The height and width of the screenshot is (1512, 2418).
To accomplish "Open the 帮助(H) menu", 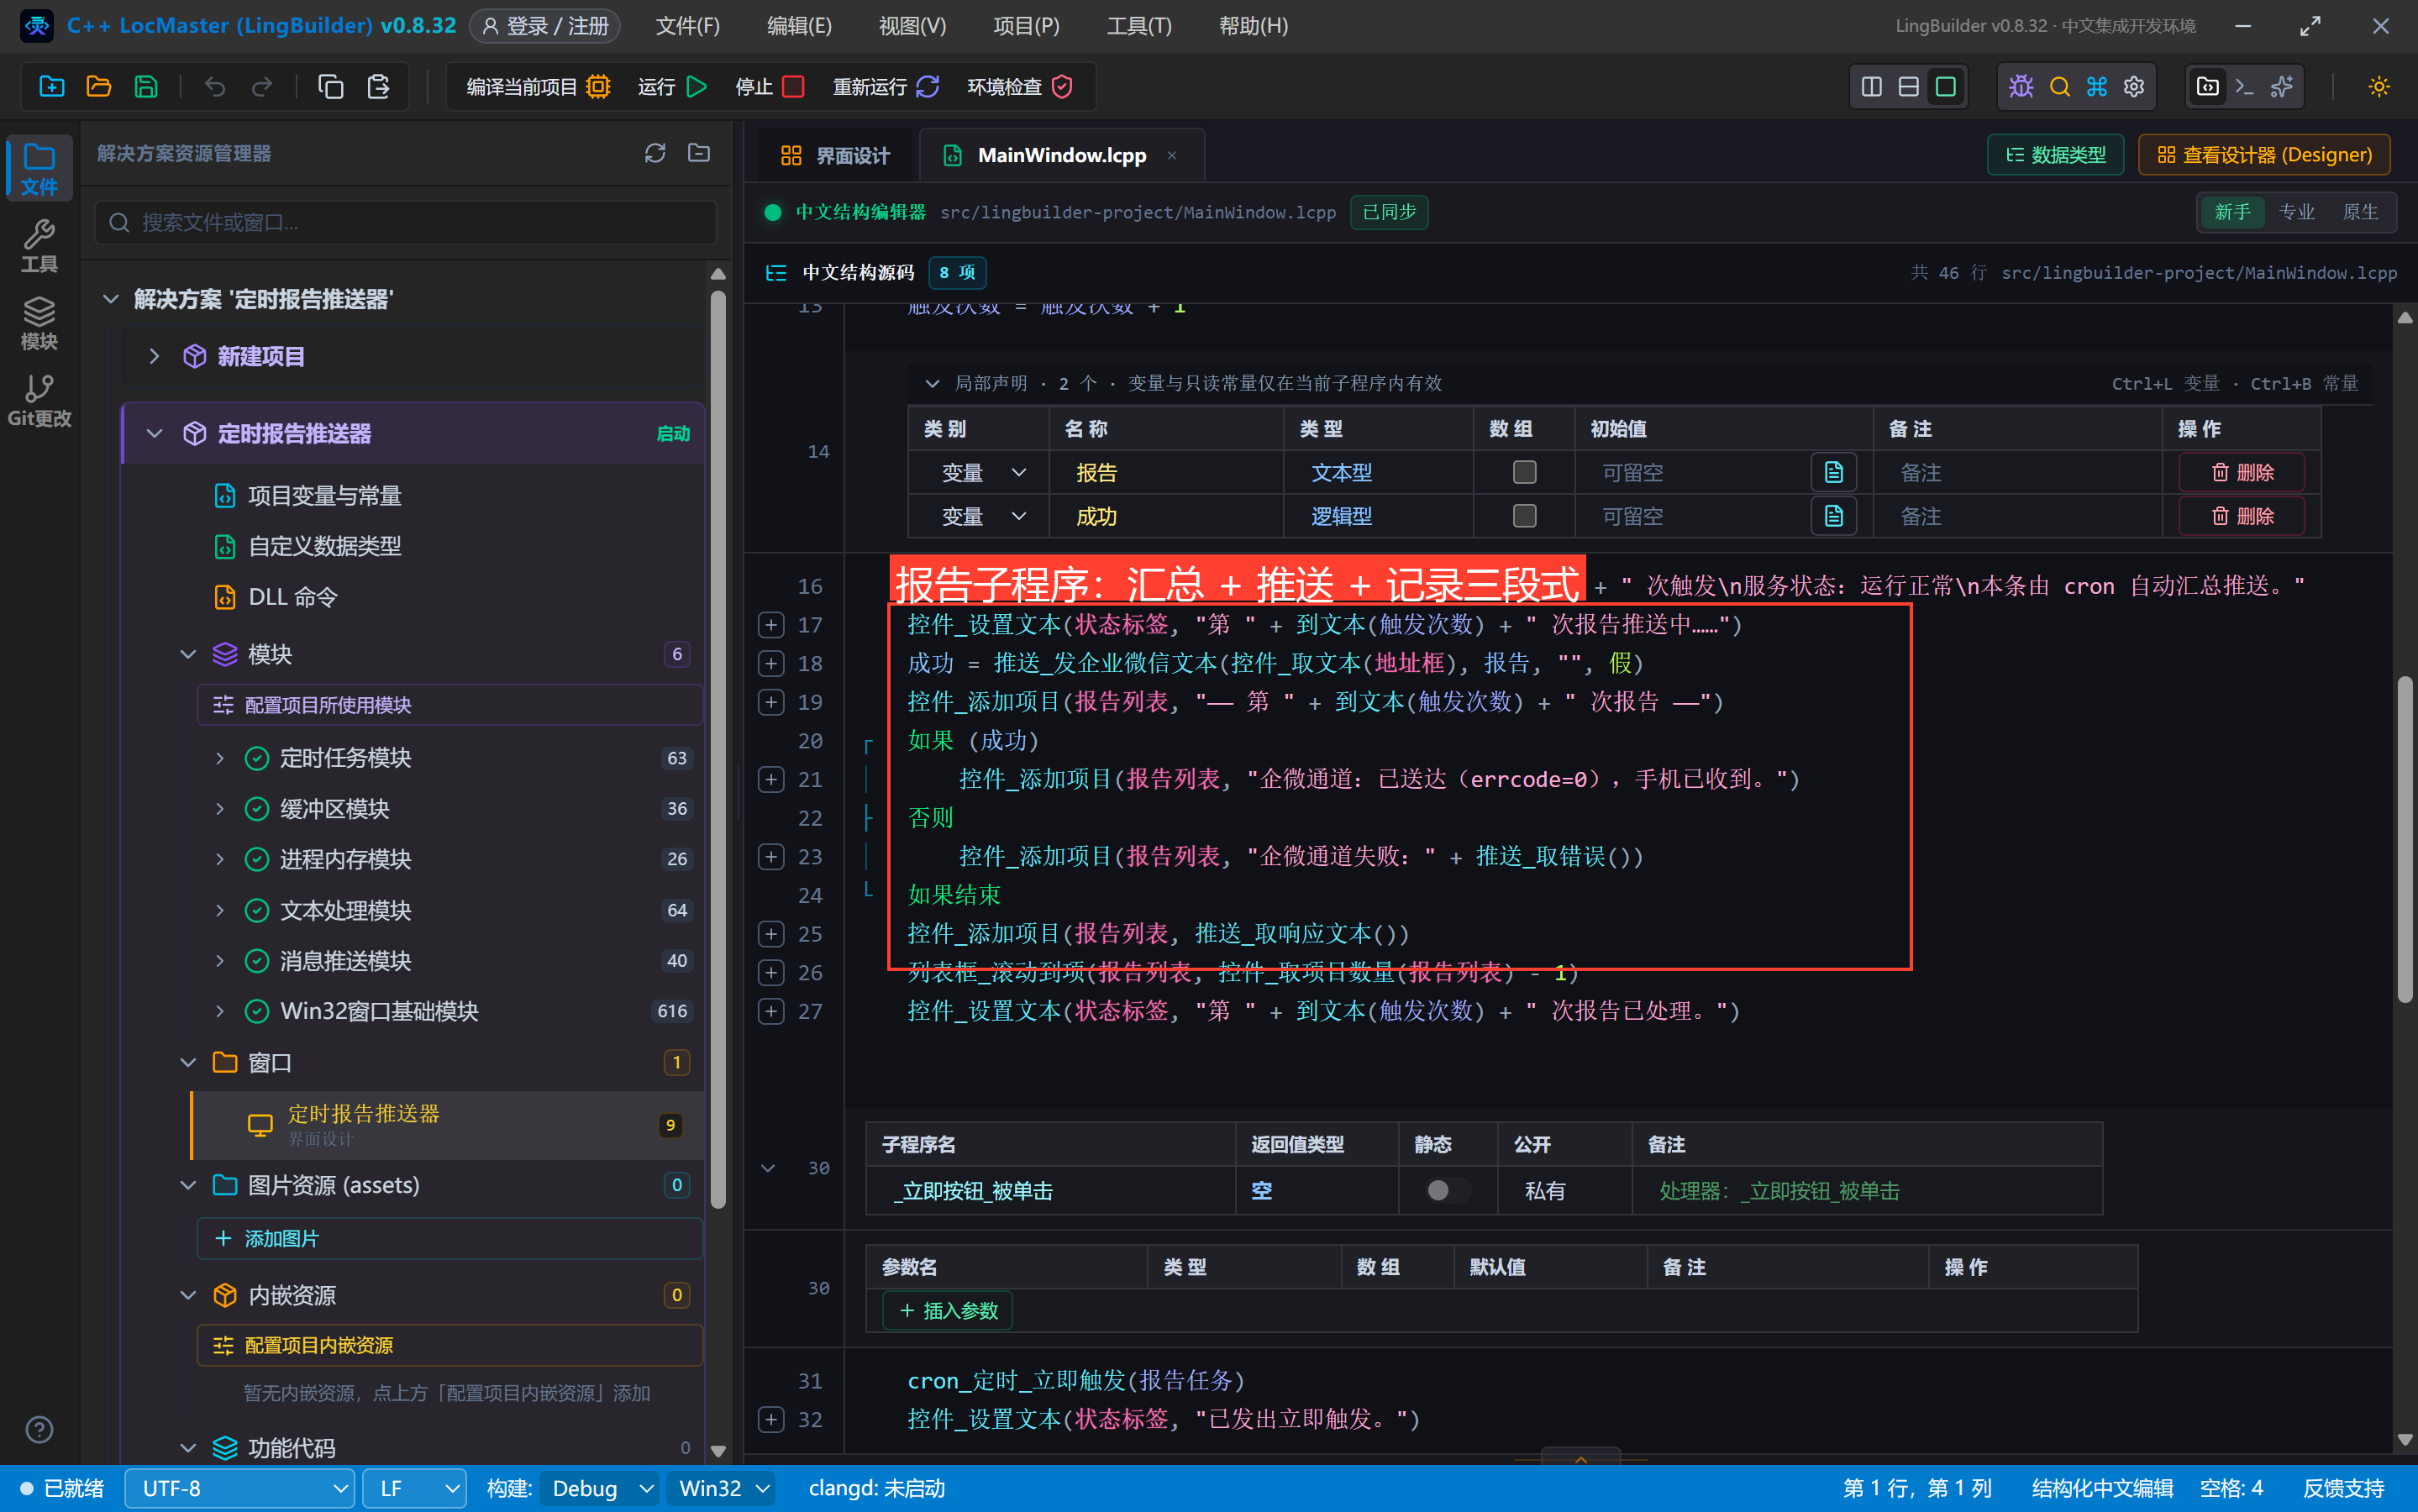I will pyautogui.click(x=1253, y=26).
